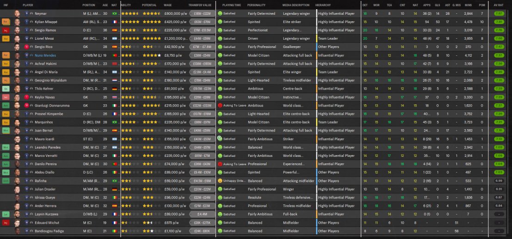Click the squad shirt icon next to Neymar
This screenshot has width=512, height=239.
[x=27, y=14]
